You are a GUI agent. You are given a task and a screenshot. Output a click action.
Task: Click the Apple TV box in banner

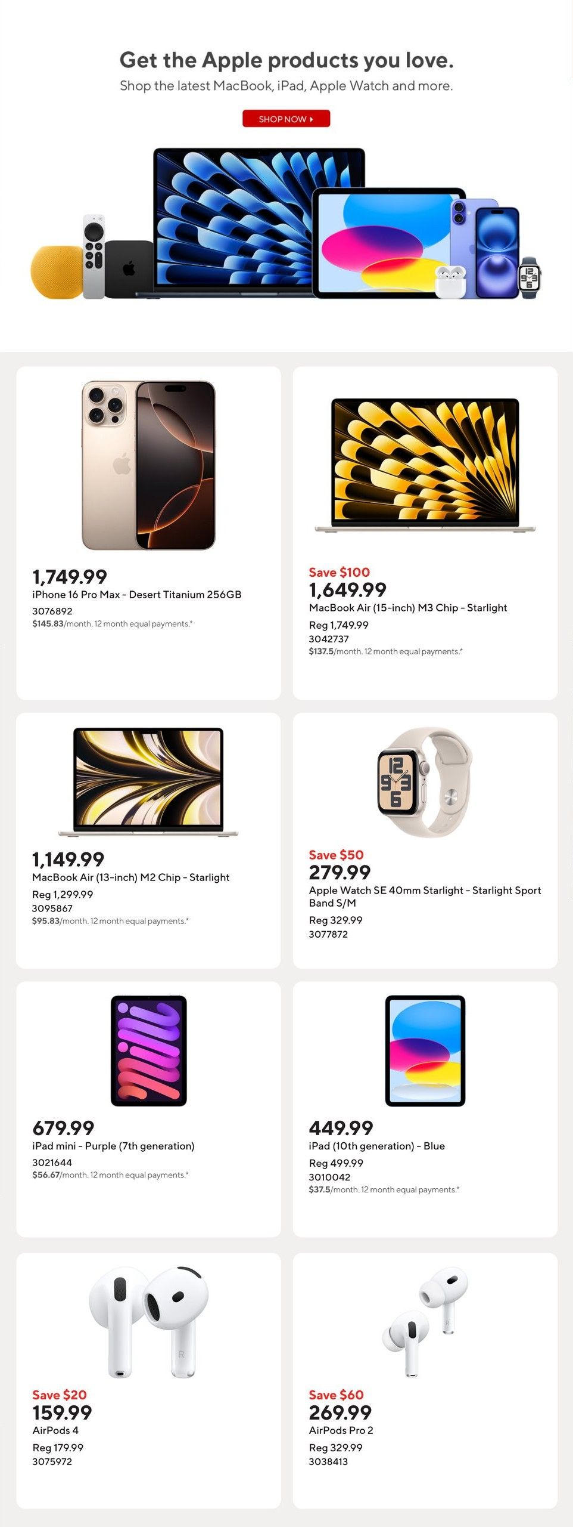point(129,268)
